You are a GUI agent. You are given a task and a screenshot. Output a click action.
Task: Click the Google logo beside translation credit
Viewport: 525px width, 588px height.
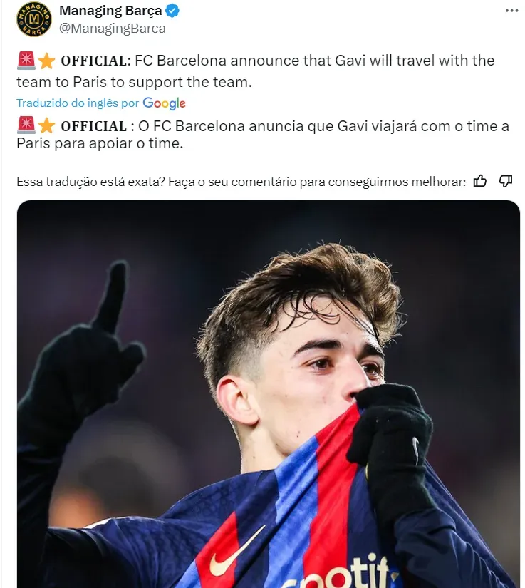[164, 103]
